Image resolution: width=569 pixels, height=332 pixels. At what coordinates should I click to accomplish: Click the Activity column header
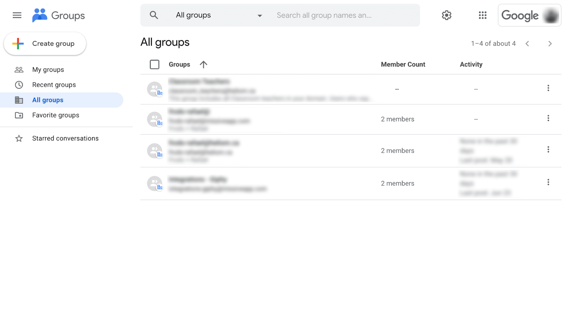(x=471, y=64)
